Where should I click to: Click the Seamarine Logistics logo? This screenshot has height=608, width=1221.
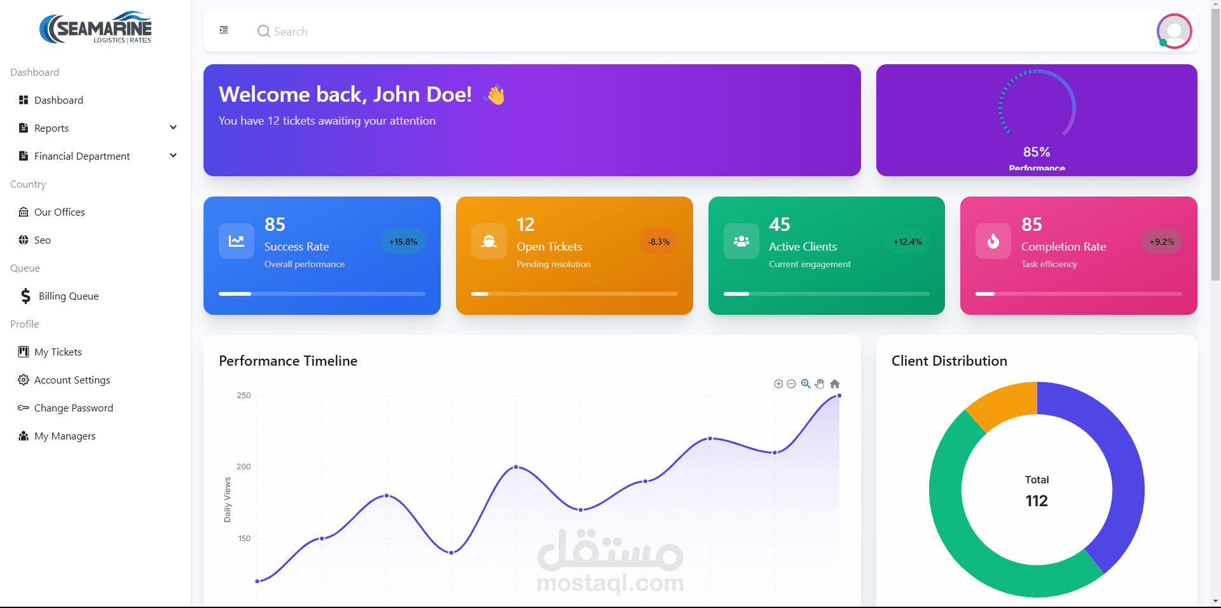pyautogui.click(x=95, y=28)
